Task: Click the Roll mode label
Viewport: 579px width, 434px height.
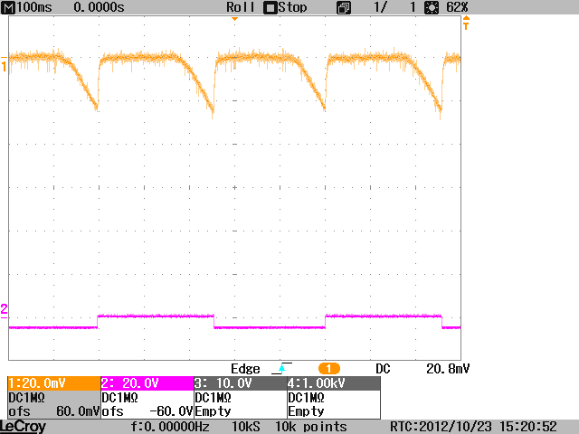Action: [241, 7]
